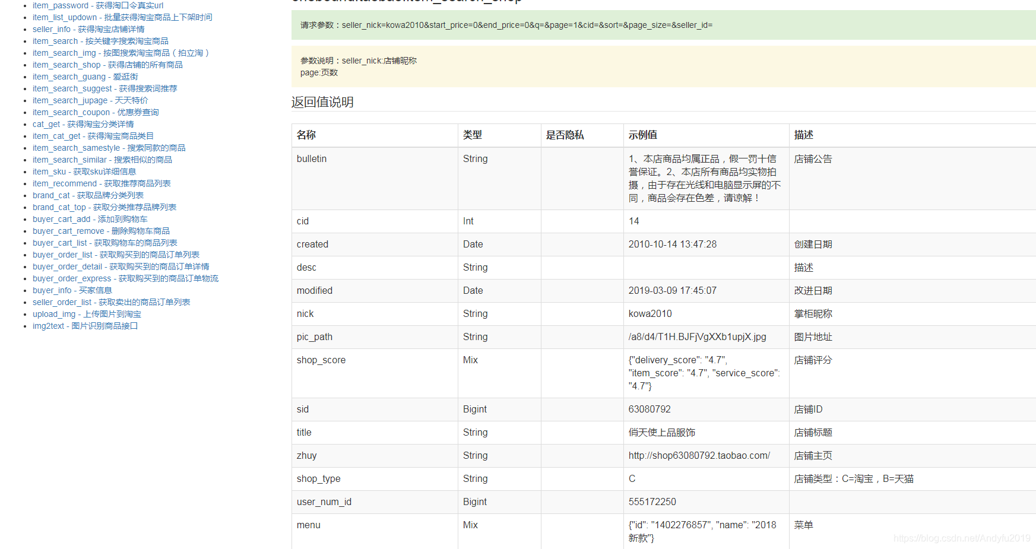The height and width of the screenshot is (549, 1036).
Task: Open the item_cat_get link
Action: tap(93, 136)
